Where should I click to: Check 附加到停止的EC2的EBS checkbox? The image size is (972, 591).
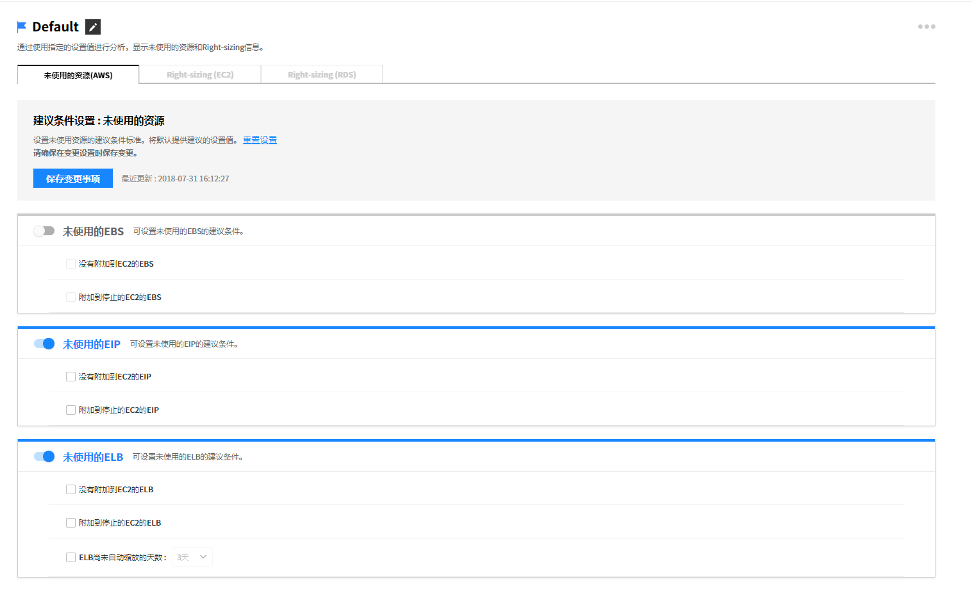[x=71, y=297]
